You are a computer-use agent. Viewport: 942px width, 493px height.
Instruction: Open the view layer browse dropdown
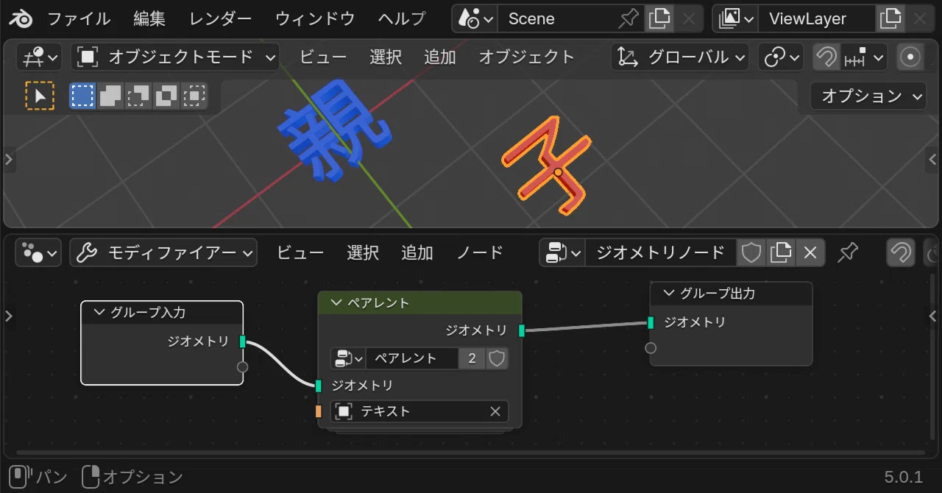(x=735, y=18)
